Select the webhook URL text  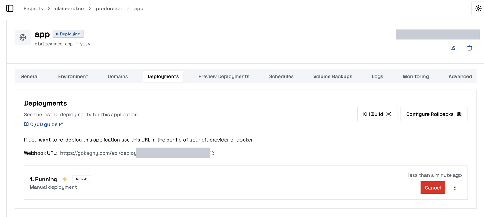click(x=98, y=153)
